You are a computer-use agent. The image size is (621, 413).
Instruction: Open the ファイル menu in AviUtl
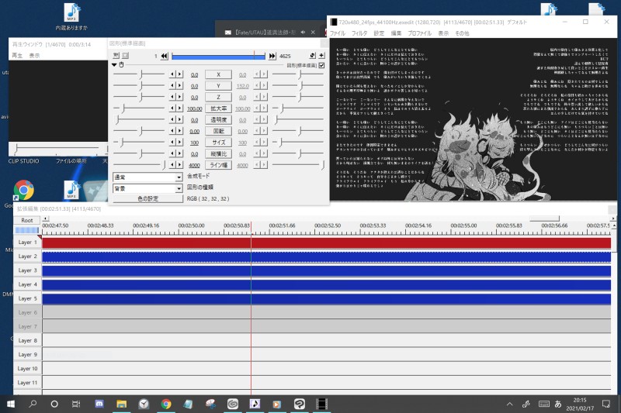pos(338,33)
